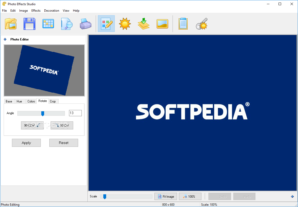
Task: Click the Undo button
Action: pyautogui.click(x=220, y=197)
